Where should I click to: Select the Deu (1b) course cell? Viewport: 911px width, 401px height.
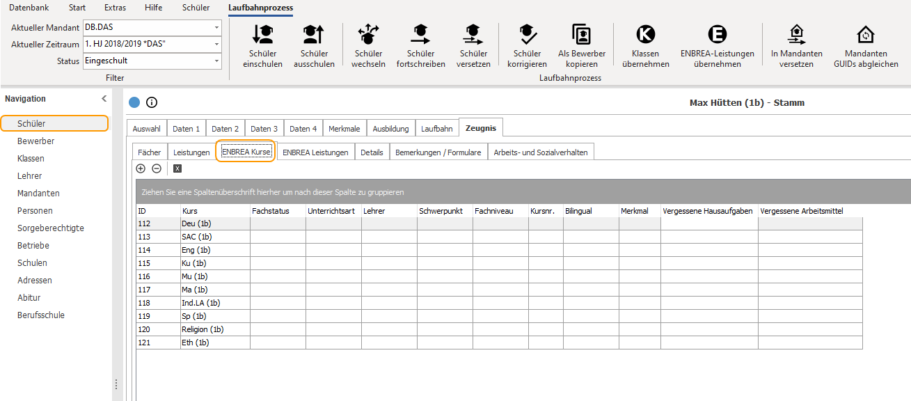click(215, 223)
